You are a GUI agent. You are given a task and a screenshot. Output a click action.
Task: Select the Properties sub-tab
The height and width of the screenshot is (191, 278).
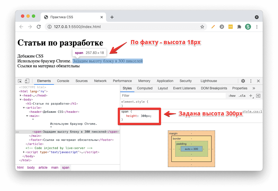tap(240, 88)
